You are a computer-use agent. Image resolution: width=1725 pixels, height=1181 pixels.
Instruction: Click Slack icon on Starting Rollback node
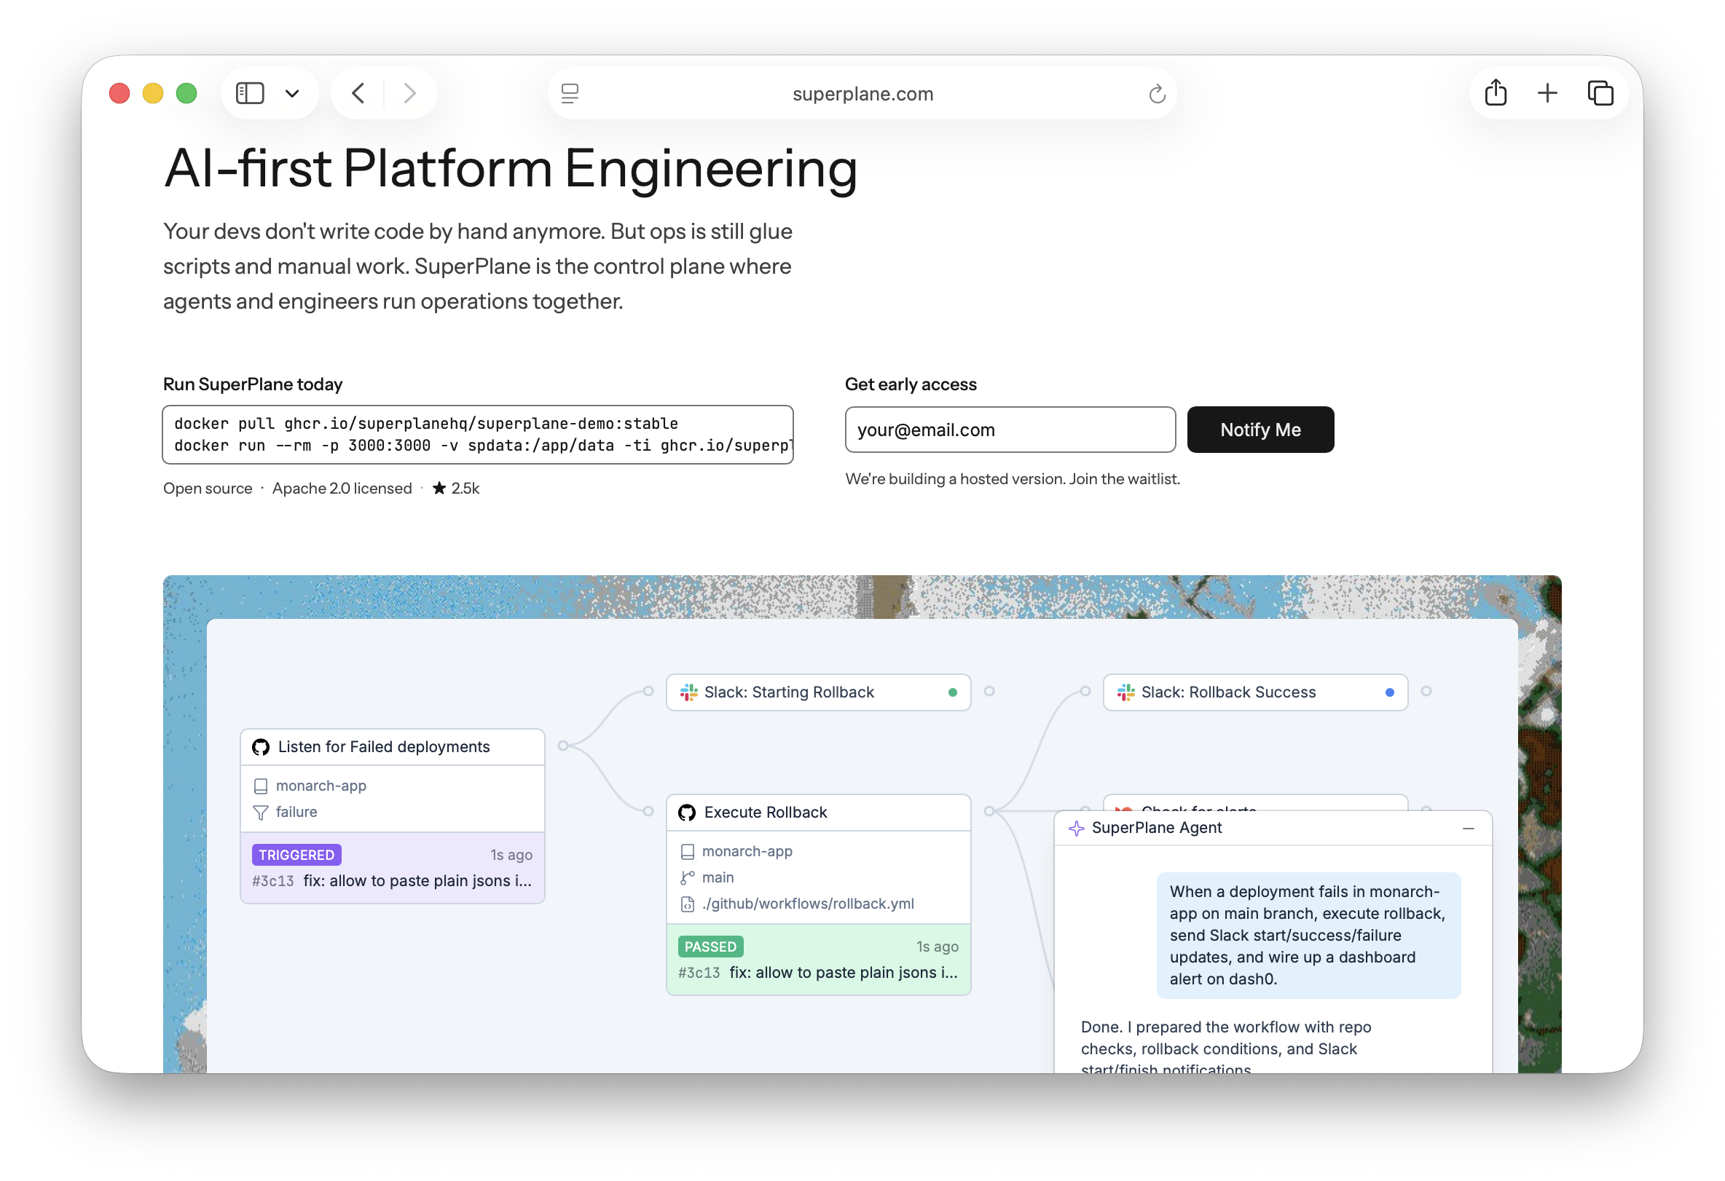(x=689, y=692)
